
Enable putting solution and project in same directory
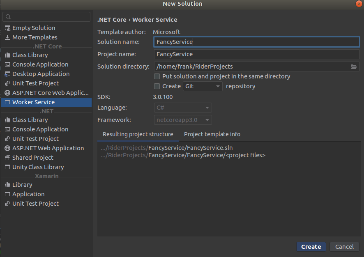click(157, 76)
